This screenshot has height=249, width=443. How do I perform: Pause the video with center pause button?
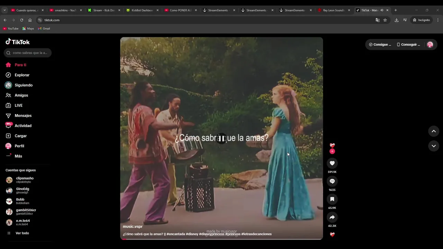[x=221, y=139]
